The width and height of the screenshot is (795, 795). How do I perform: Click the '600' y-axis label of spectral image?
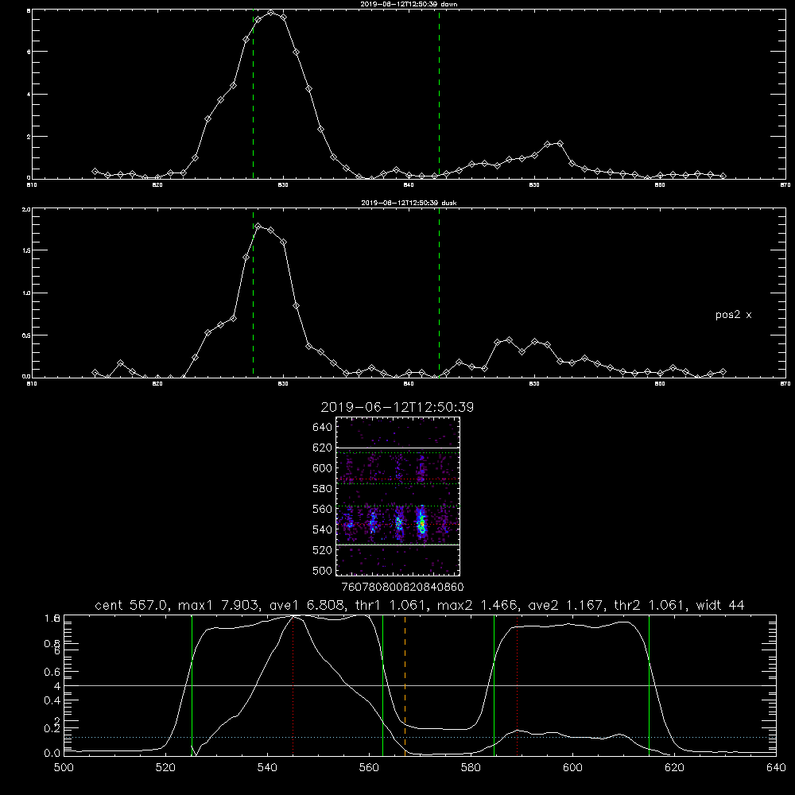[323, 468]
